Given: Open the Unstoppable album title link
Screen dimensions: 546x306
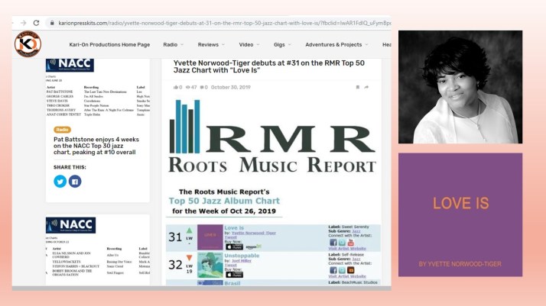Looking at the screenshot, I should click(x=242, y=256).
